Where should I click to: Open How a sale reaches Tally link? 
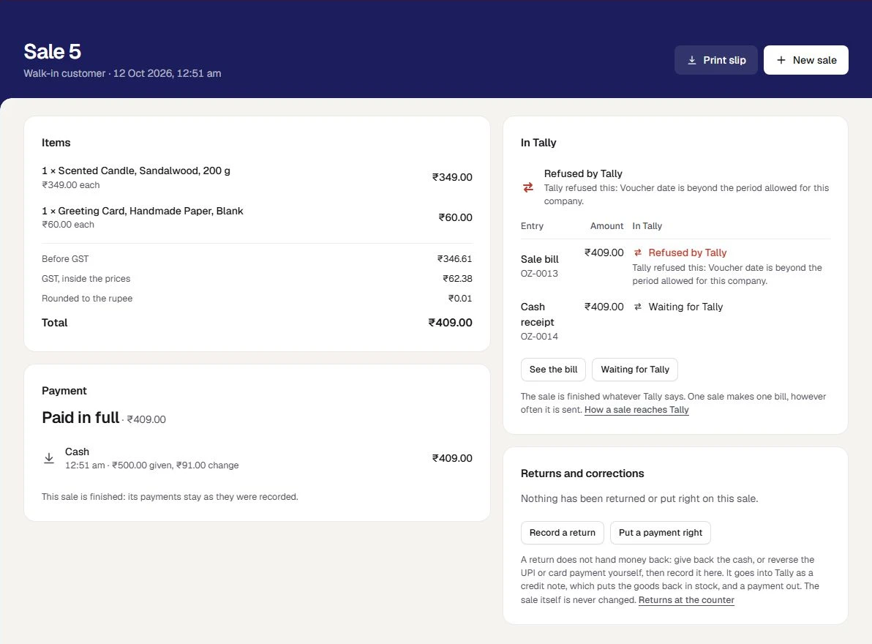636,410
